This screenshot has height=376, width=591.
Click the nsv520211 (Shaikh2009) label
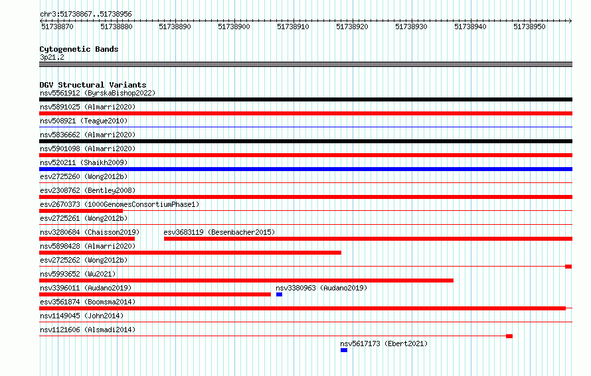[x=84, y=162]
